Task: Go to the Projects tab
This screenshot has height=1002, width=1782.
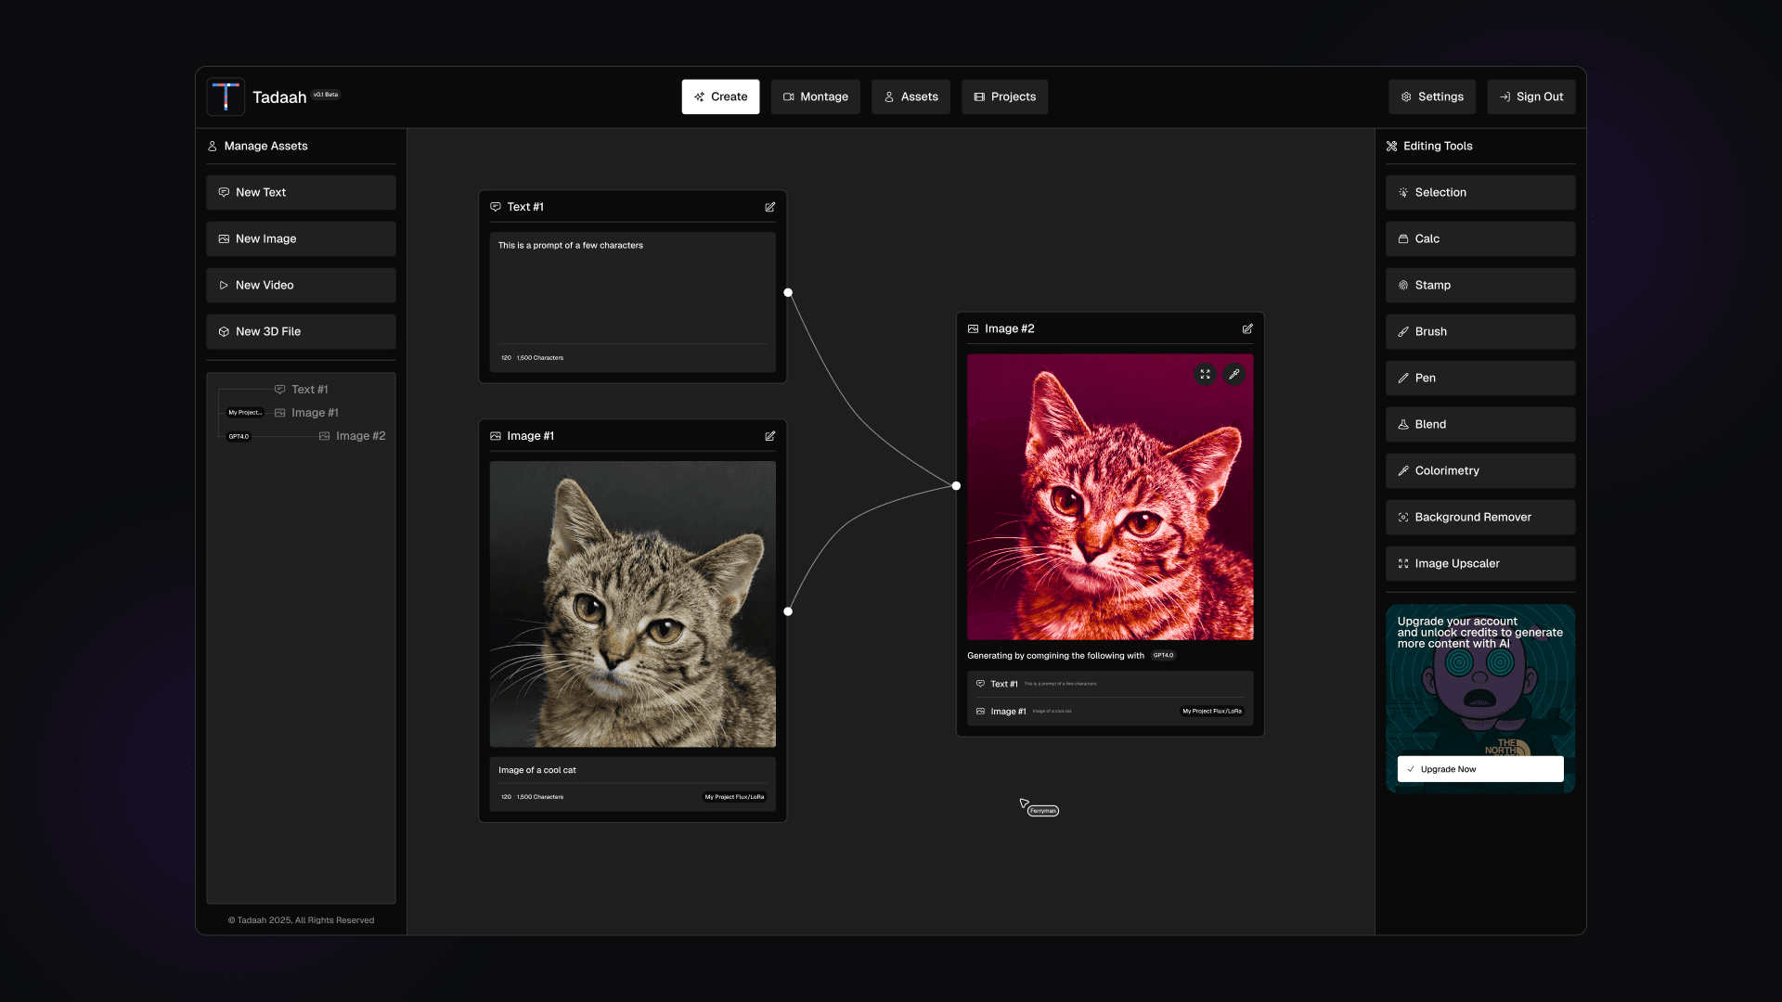Action: 1004,96
